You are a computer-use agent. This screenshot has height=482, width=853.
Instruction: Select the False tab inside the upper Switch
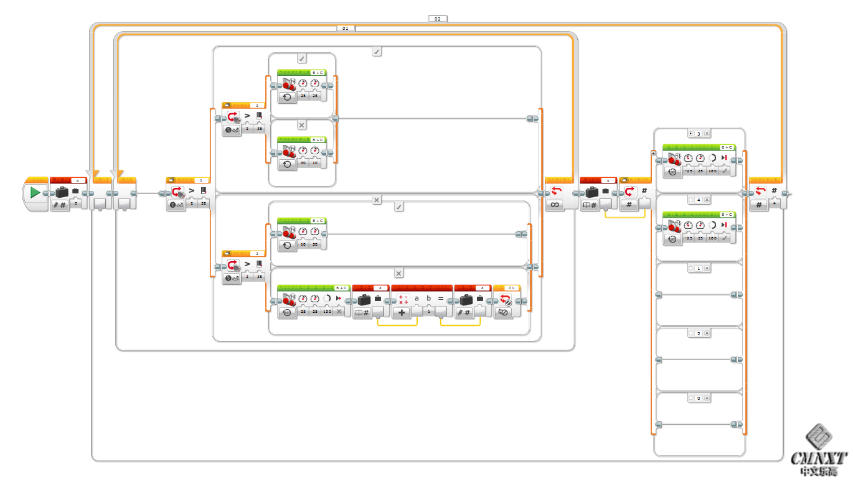coord(302,125)
